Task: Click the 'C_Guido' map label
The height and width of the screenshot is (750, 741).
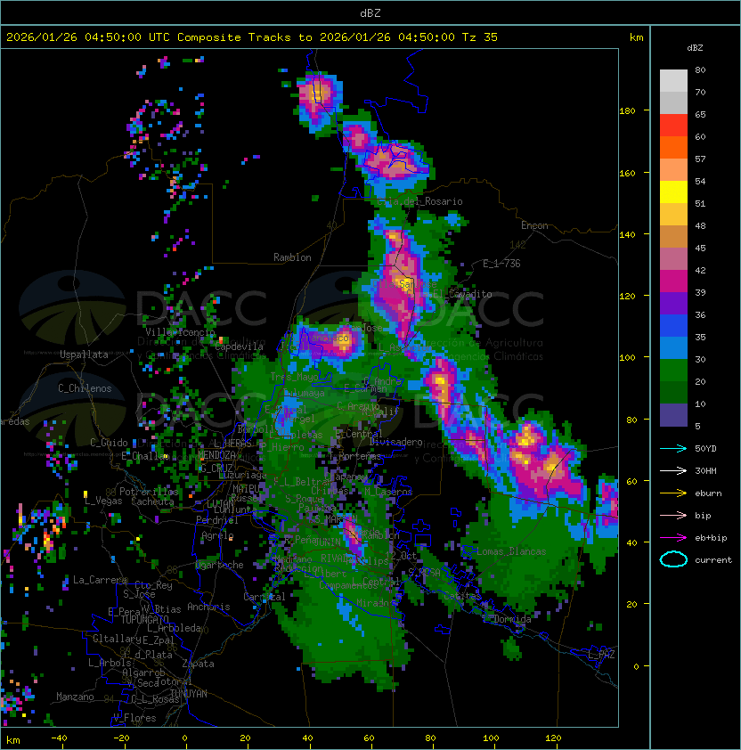Action: point(109,443)
